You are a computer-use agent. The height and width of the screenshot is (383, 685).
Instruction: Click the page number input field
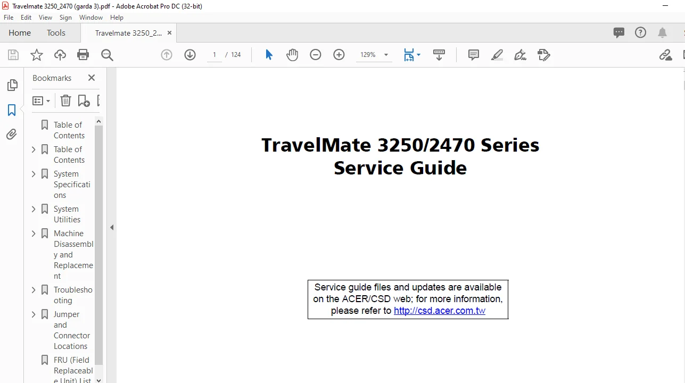click(x=214, y=55)
